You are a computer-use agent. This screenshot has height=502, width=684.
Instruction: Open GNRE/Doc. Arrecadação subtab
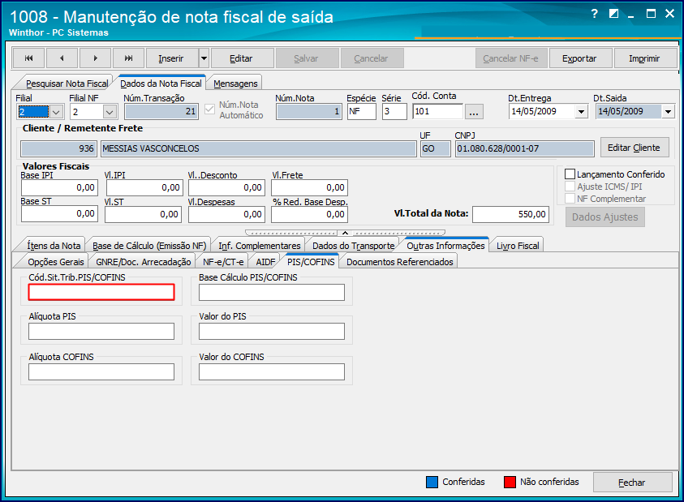coord(143,262)
